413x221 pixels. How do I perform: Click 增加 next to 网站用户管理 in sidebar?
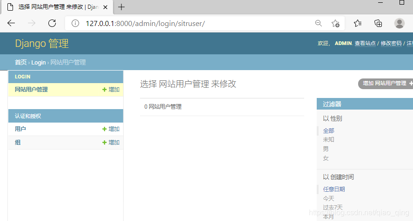tap(111, 90)
